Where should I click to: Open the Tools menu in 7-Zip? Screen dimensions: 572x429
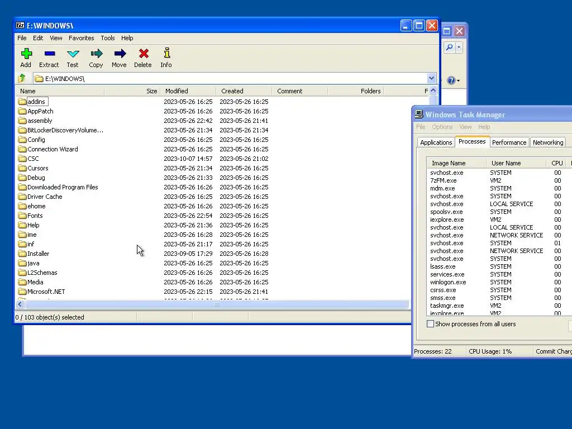(x=108, y=38)
